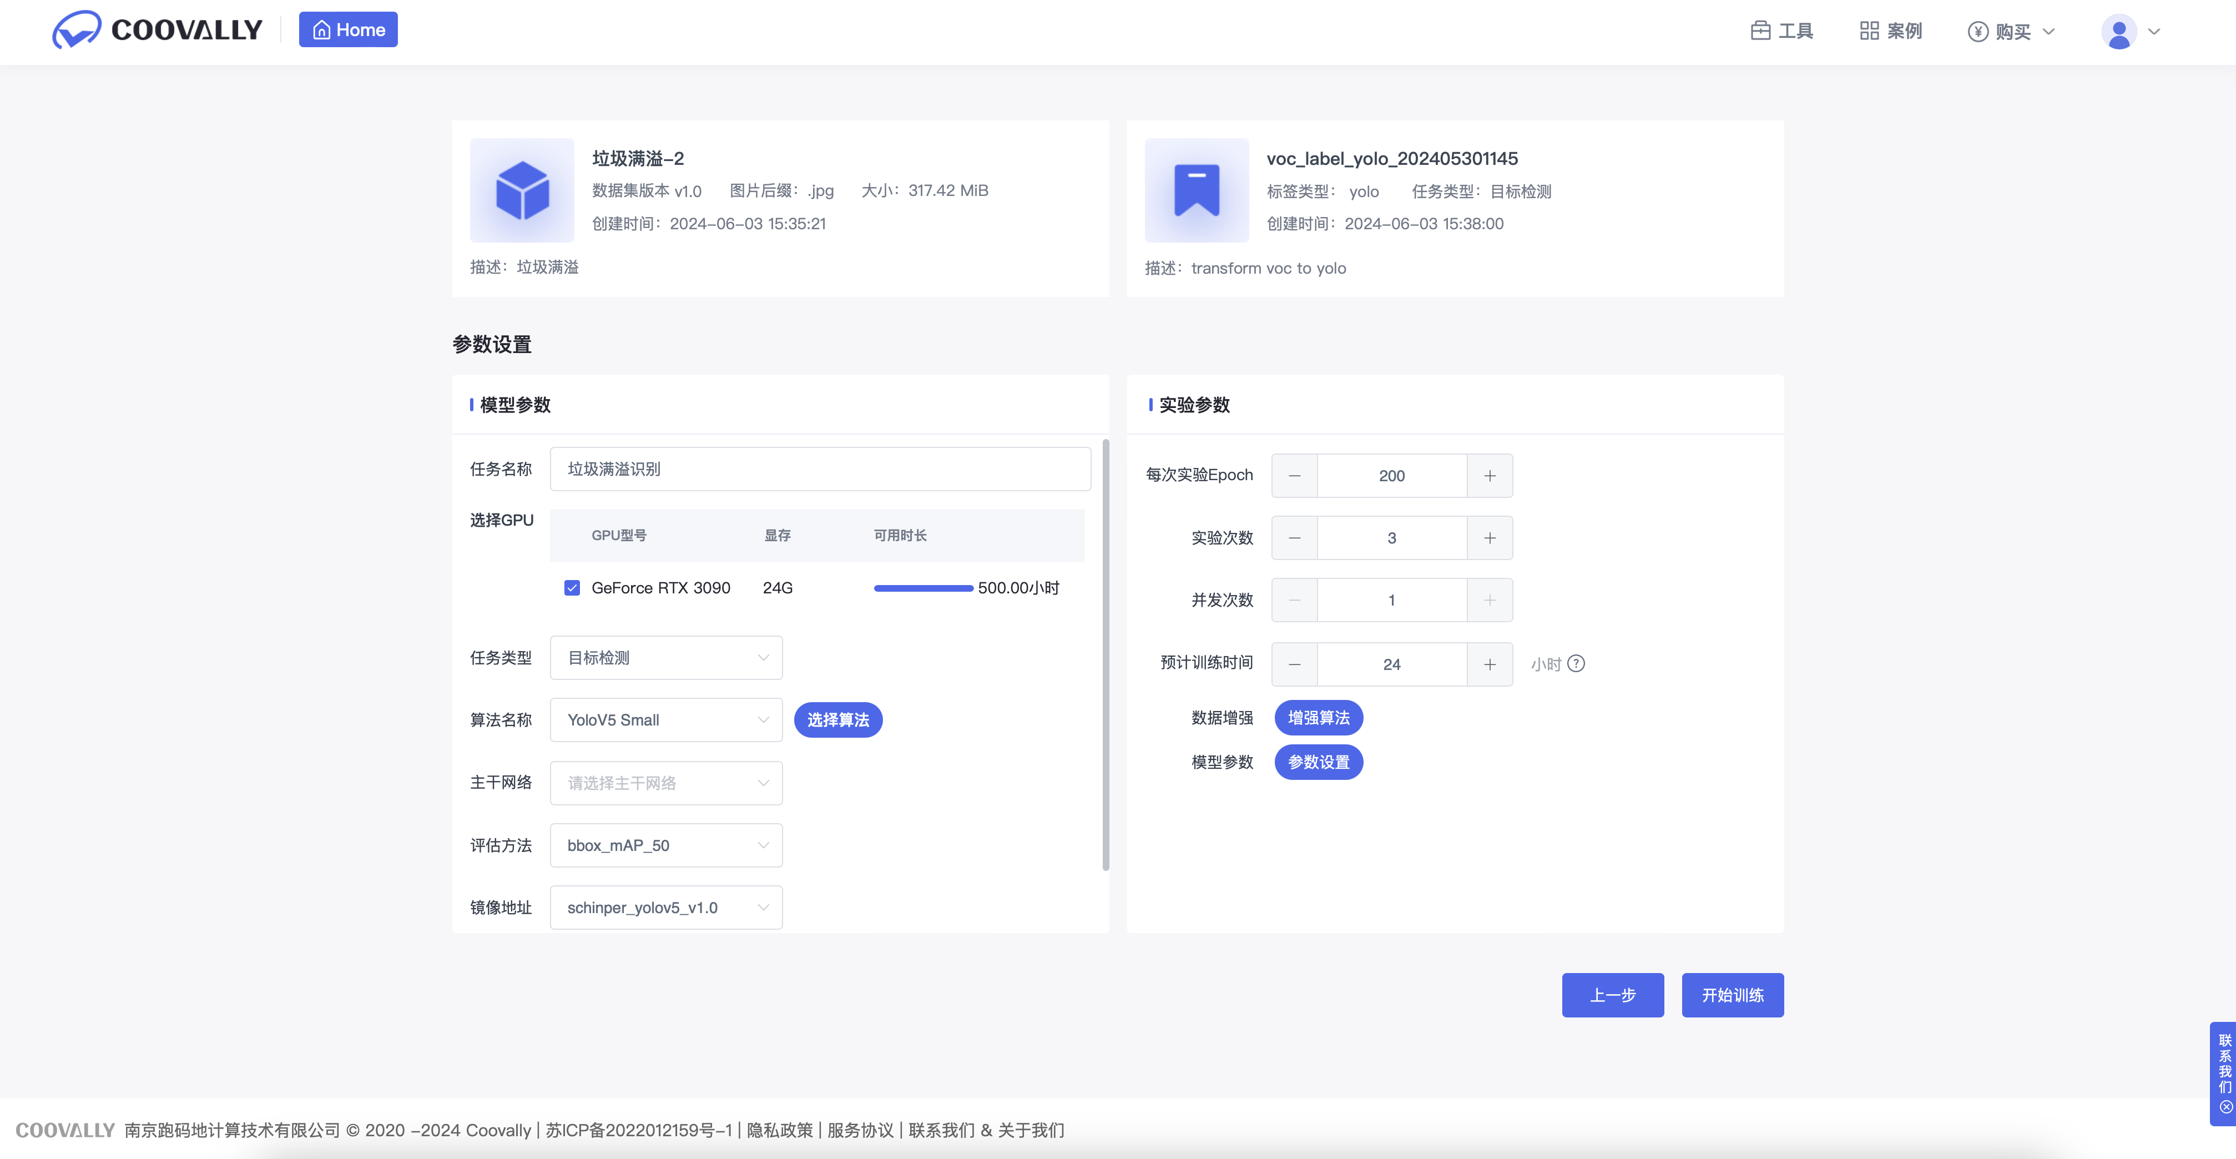Increase the Epoch value with plus
The height and width of the screenshot is (1159, 2236).
pyautogui.click(x=1490, y=476)
